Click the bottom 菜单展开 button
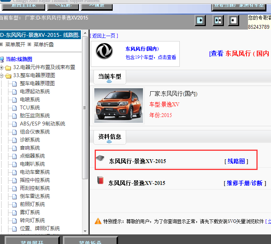Viewport: 271px width, 244px height. coord(32,241)
